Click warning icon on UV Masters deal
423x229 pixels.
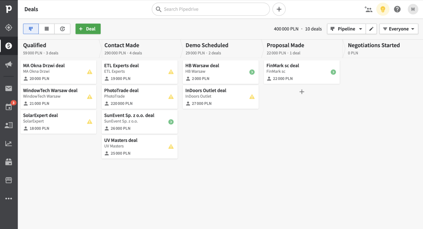pos(171,147)
